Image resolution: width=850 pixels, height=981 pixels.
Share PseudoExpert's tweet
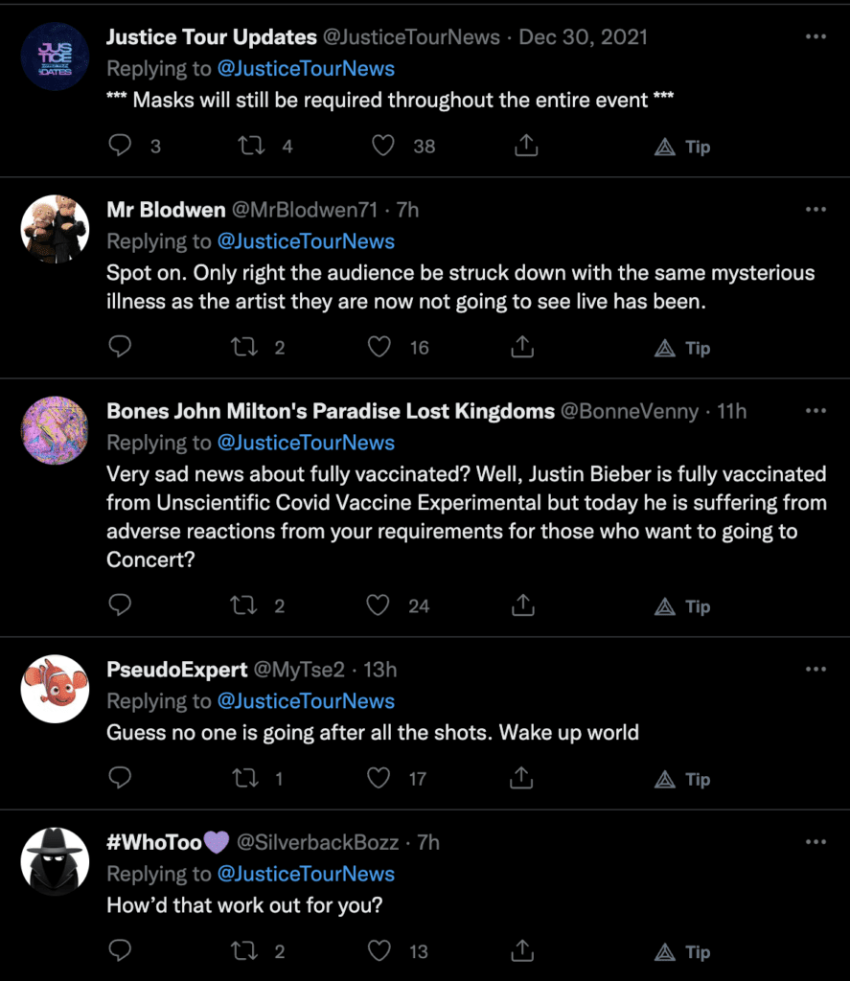pos(523,779)
